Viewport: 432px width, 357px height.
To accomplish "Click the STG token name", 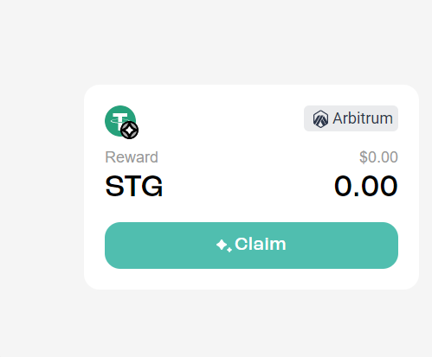I will 134,187.
